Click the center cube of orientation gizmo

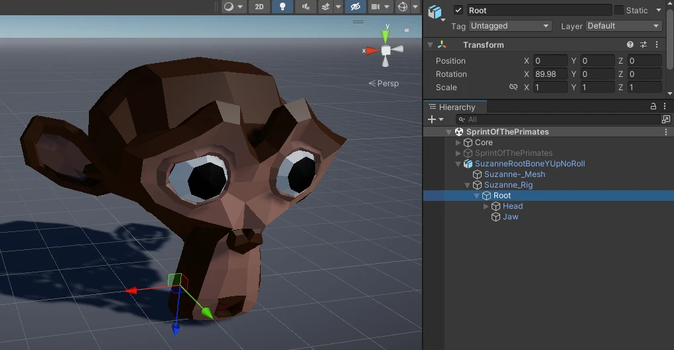point(386,50)
